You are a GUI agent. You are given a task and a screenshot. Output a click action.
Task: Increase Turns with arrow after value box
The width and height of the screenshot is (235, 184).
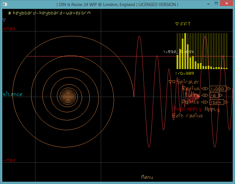221,95
